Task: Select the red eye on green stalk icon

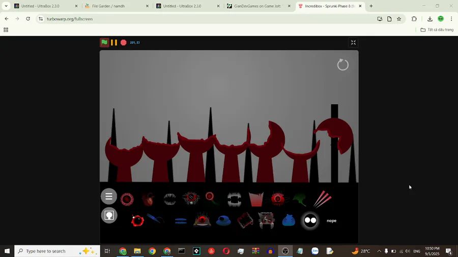Action: pyautogui.click(x=211, y=198)
